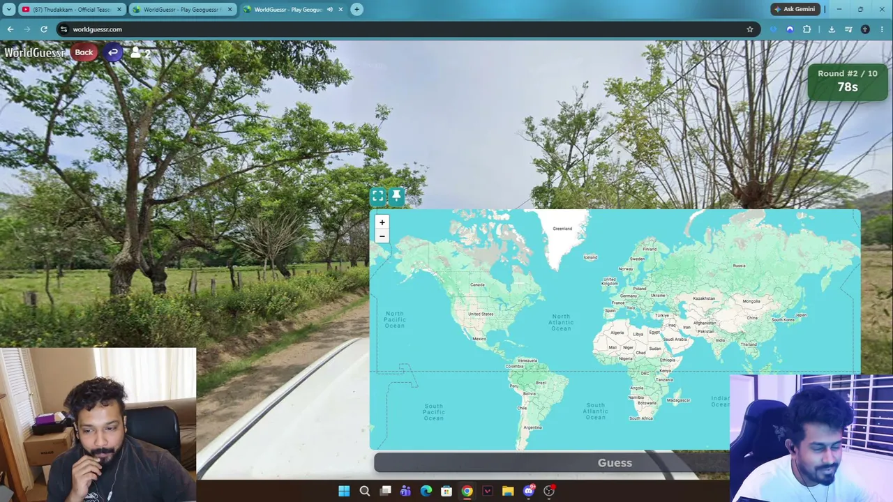Open the Chrome profile avatar

coord(865,29)
